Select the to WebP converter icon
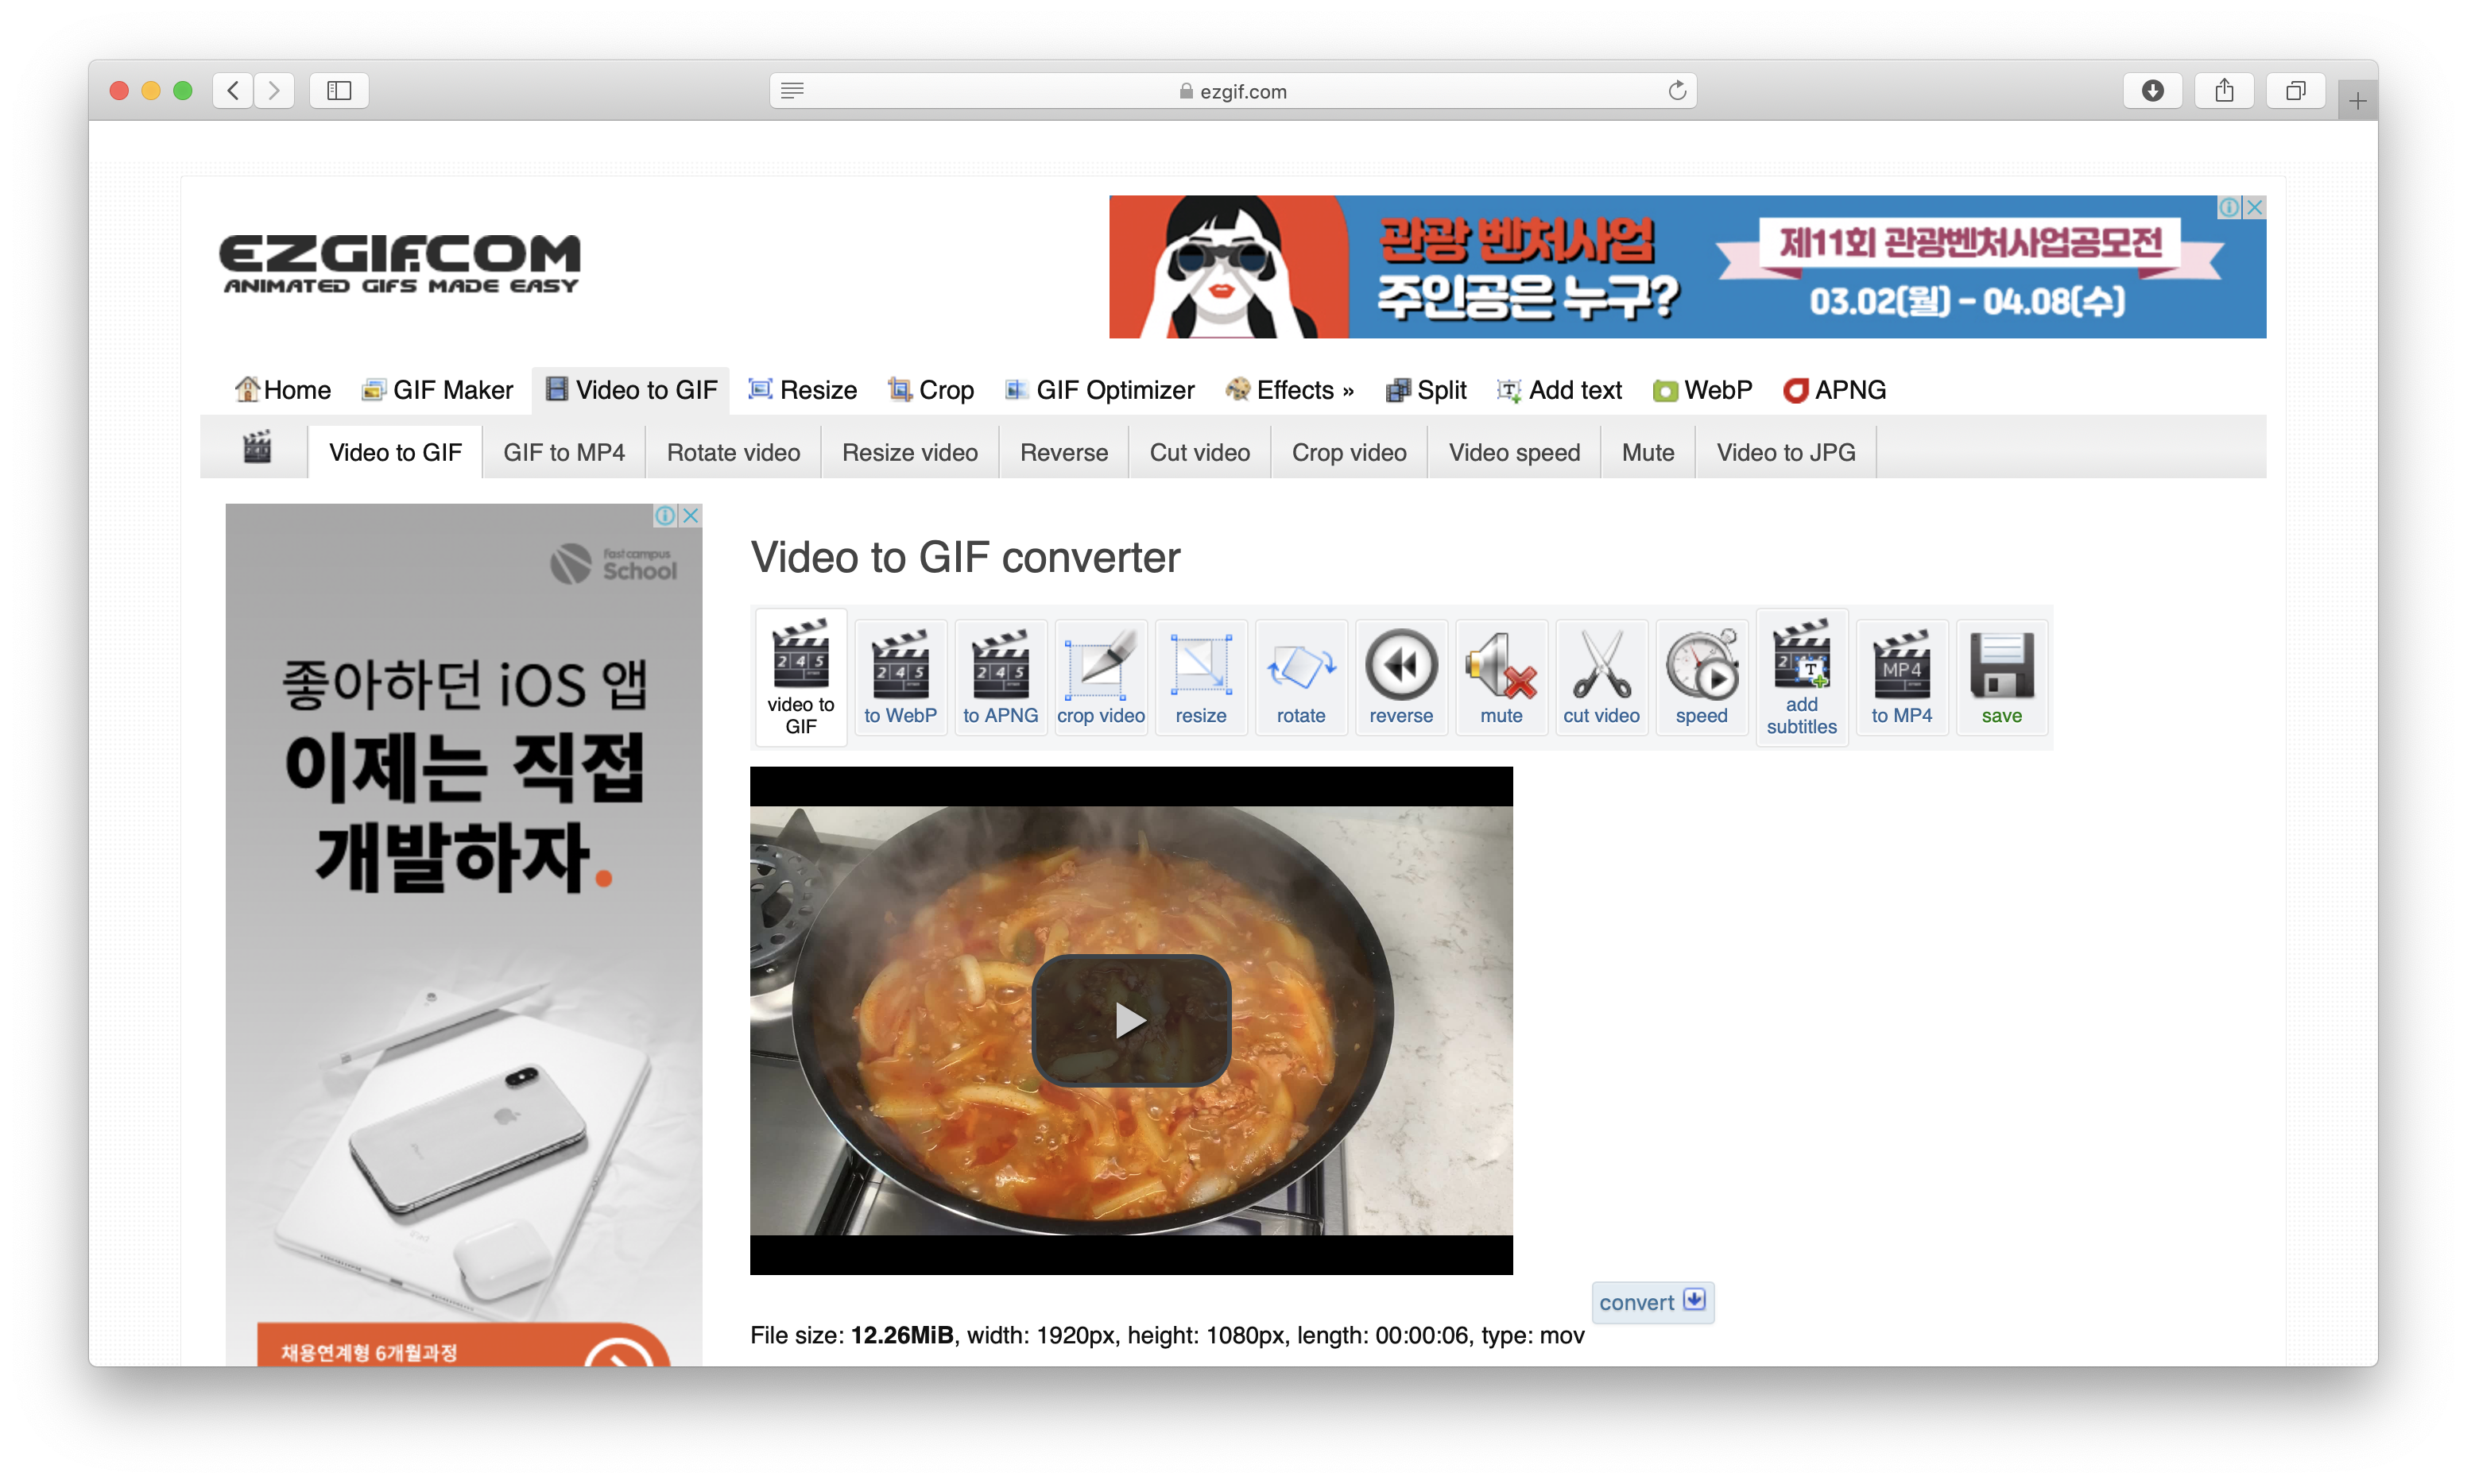The height and width of the screenshot is (1484, 2467). 900,677
